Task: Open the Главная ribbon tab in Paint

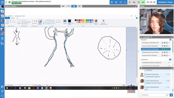Action: pyautogui.click(x=13, y=18)
